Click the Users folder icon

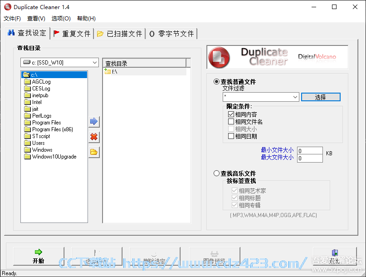pos(27,143)
